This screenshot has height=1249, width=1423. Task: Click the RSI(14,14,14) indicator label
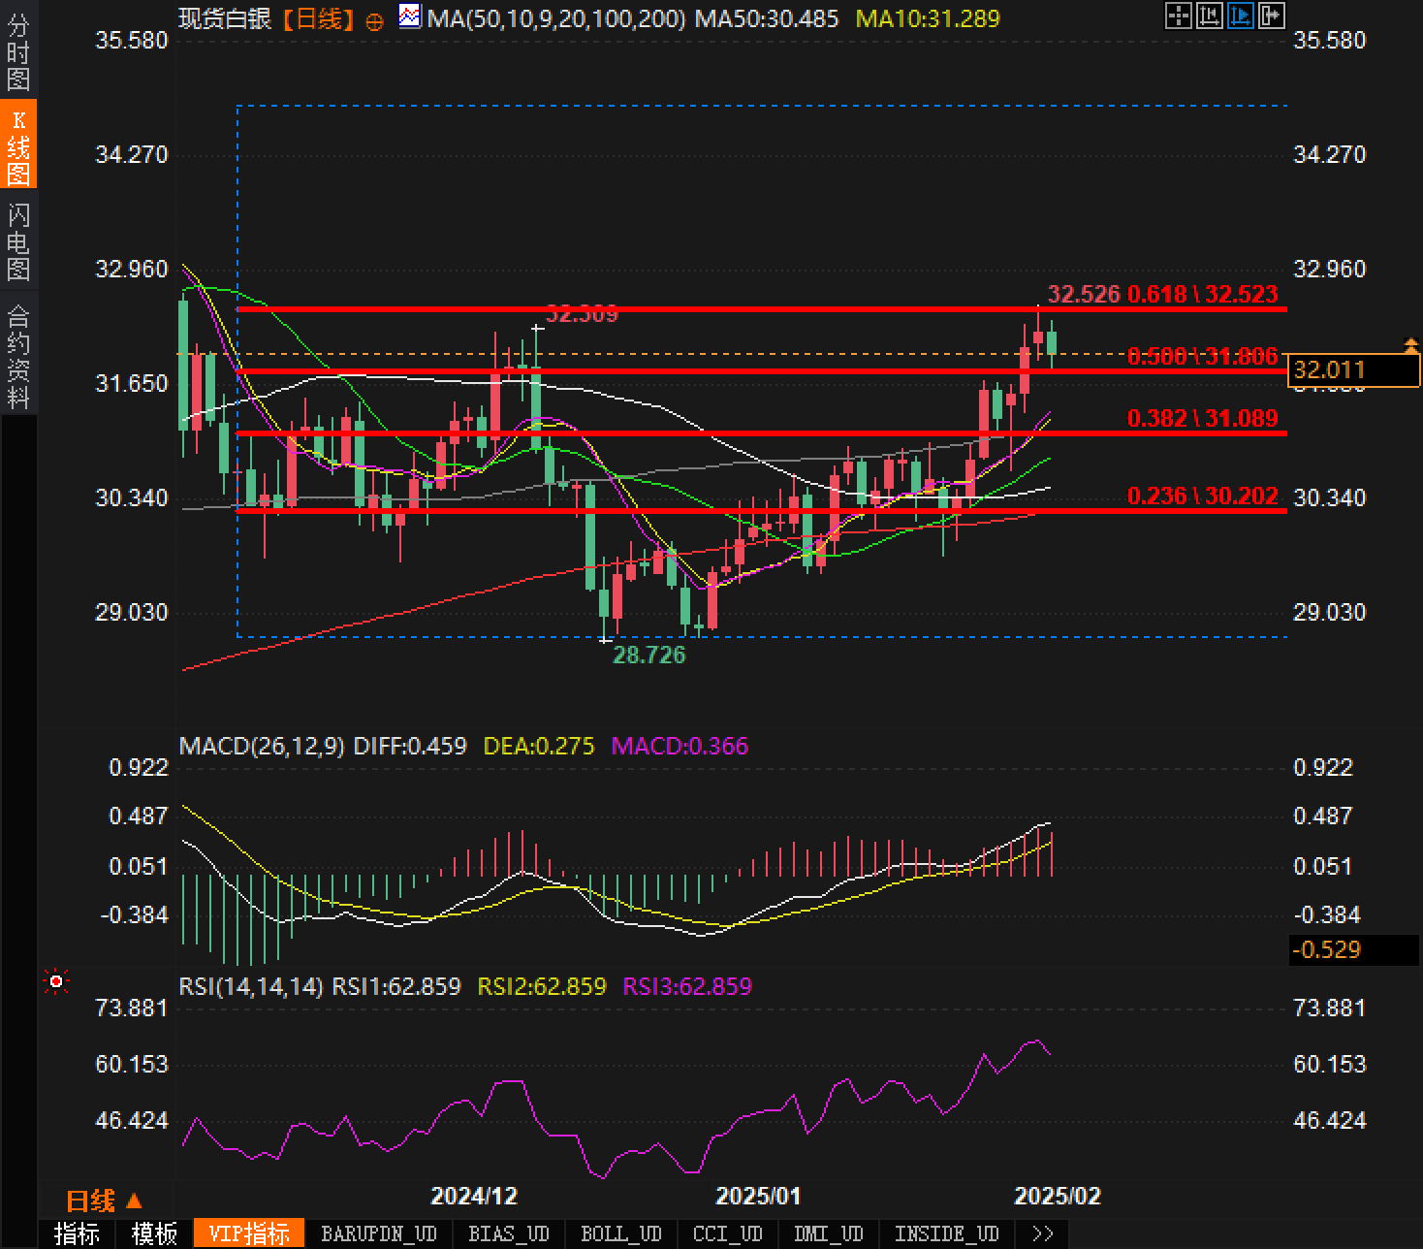(251, 986)
